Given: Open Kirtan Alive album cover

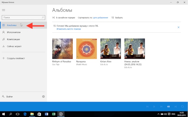Looking at the screenshot, I should (x=111, y=49).
